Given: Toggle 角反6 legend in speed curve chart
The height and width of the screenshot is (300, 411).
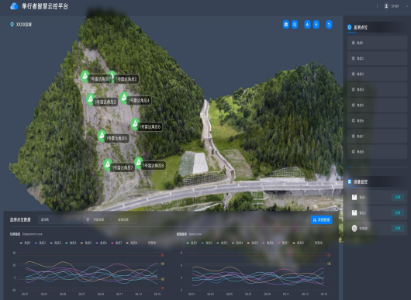Looking at the screenshot, I should tap(268, 243).
